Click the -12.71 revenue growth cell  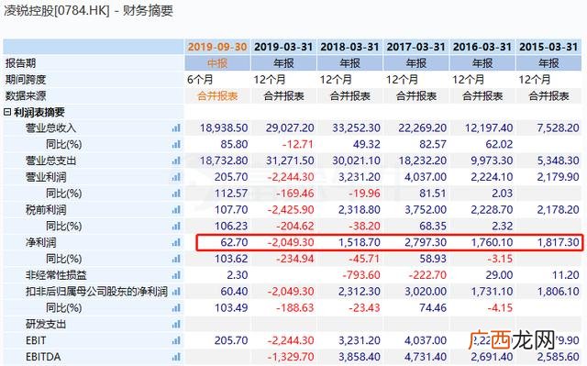tap(297, 144)
